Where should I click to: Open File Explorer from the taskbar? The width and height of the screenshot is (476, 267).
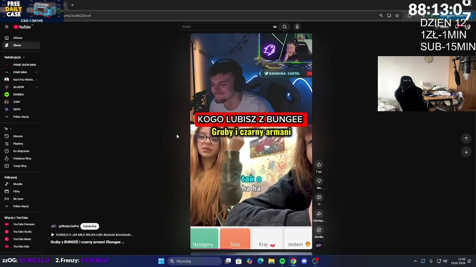(271, 261)
